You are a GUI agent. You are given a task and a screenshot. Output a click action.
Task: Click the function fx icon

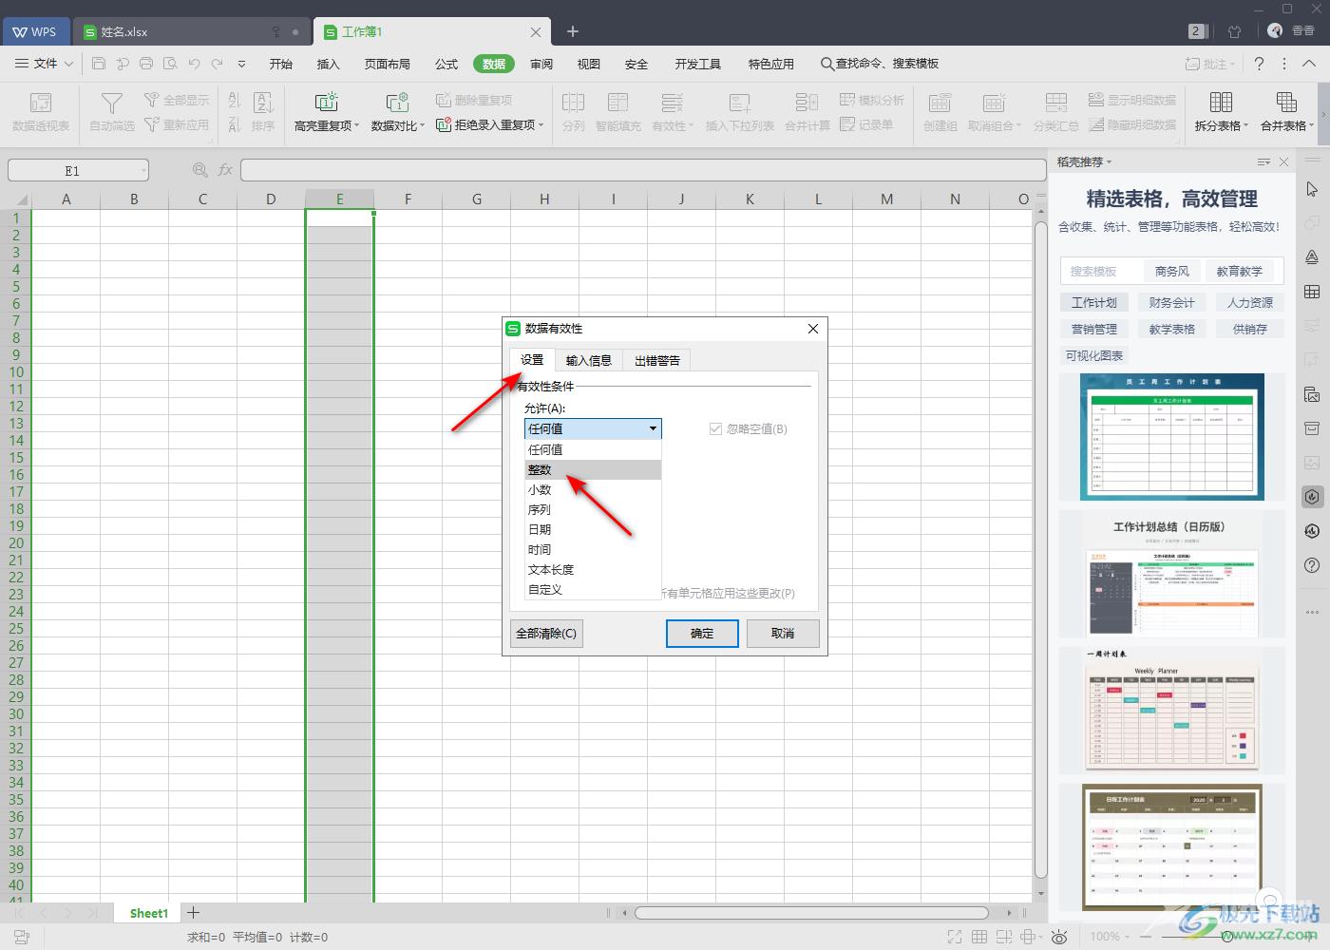point(225,170)
